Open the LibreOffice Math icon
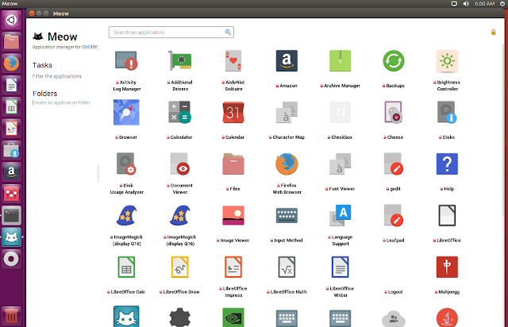Image resolution: width=508 pixels, height=327 pixels. [287, 267]
